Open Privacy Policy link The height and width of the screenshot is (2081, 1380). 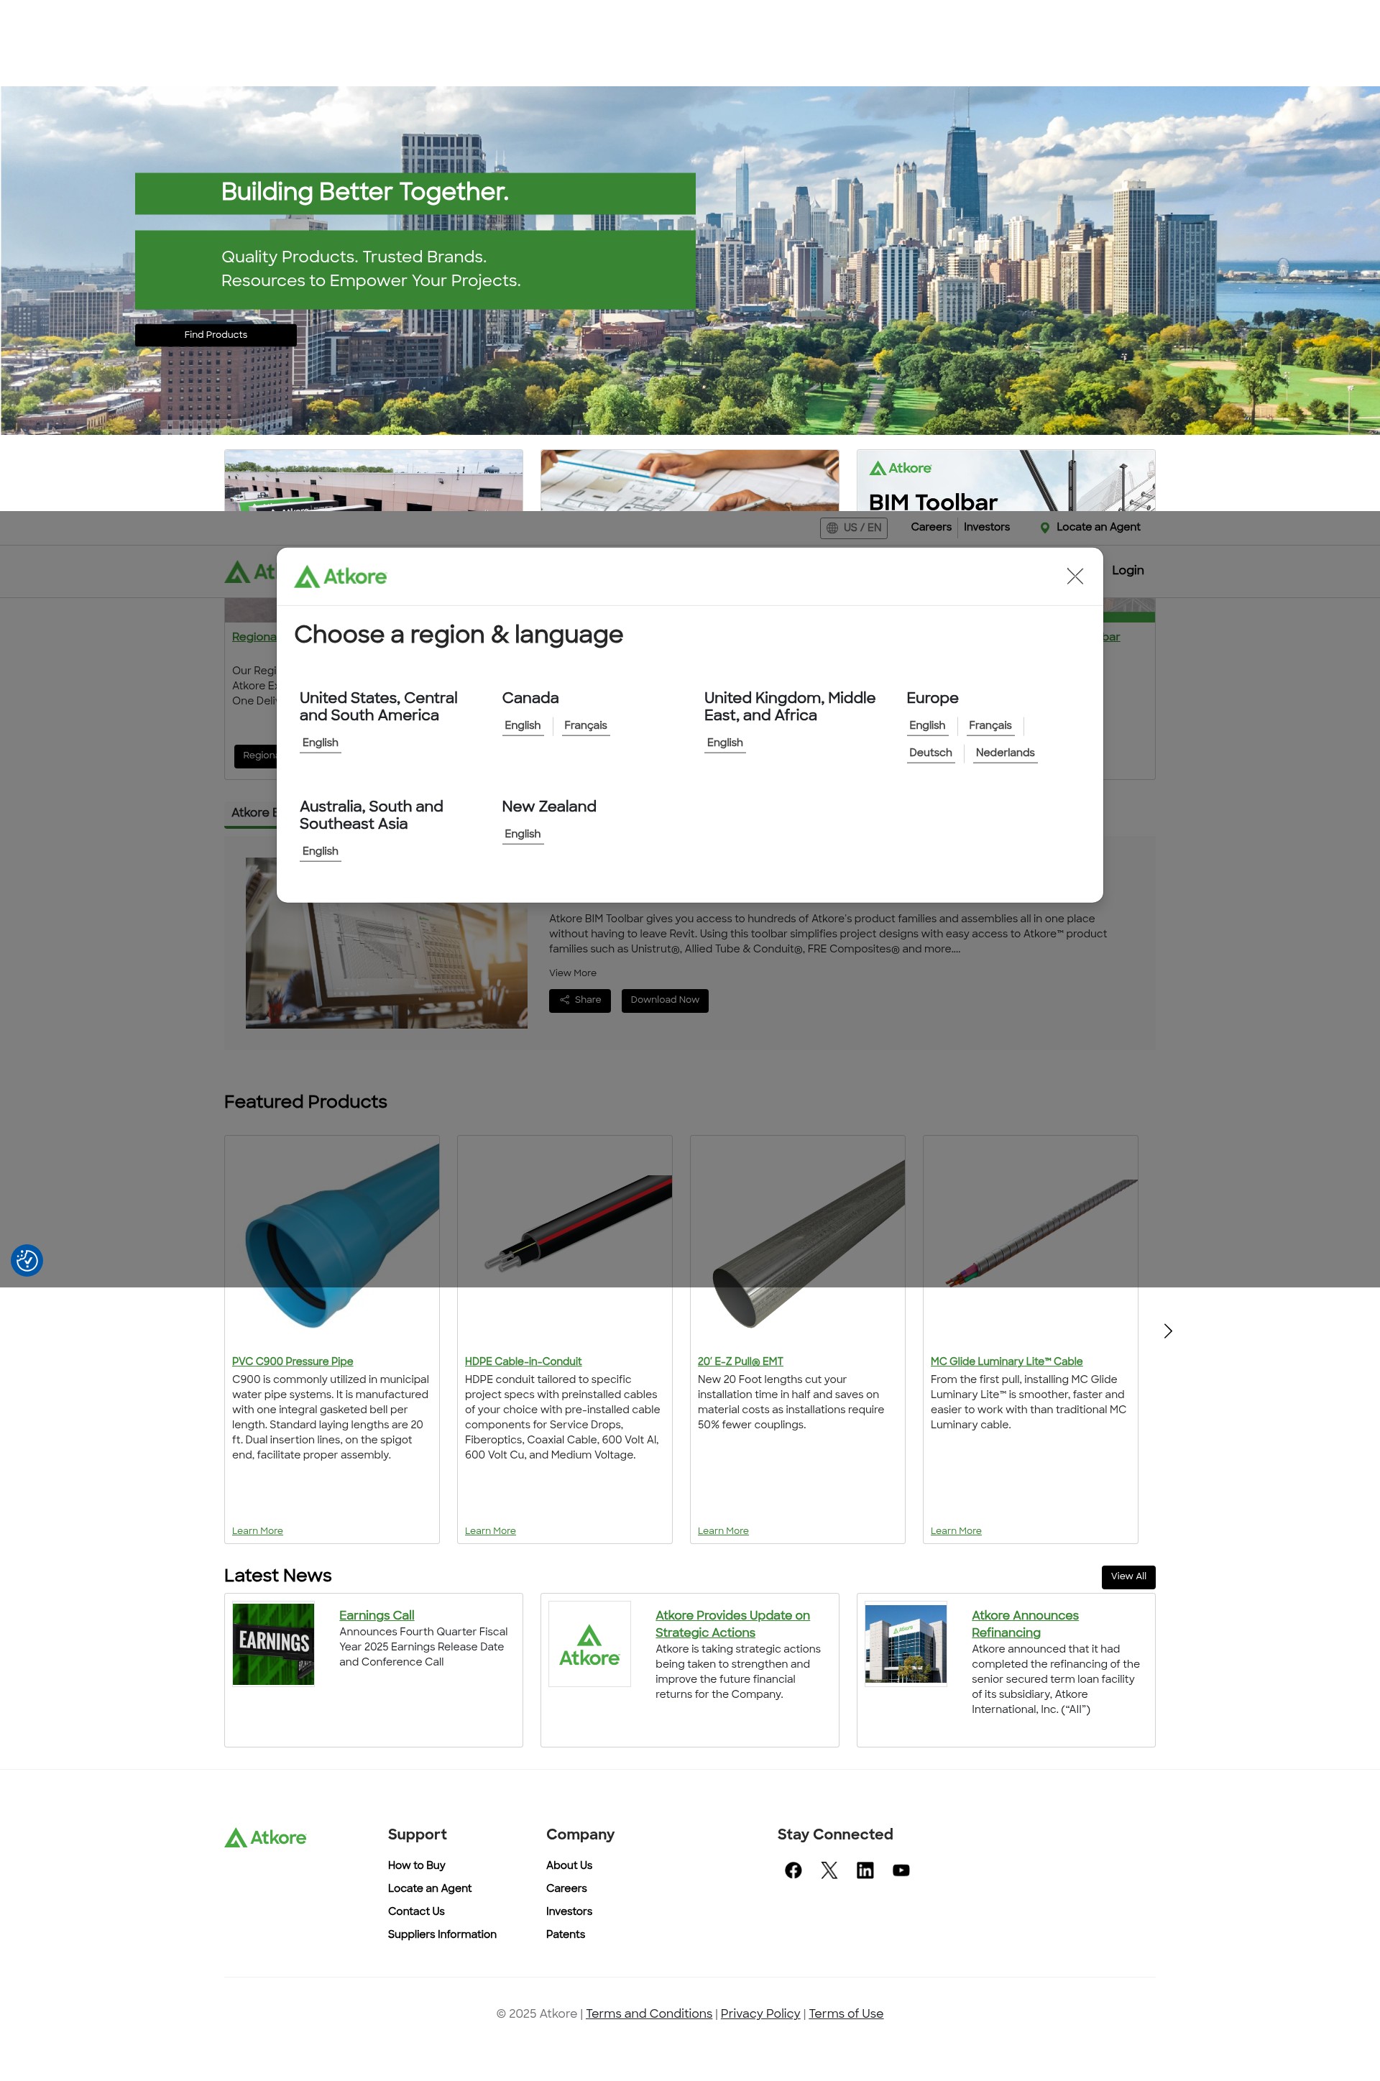click(x=760, y=2014)
